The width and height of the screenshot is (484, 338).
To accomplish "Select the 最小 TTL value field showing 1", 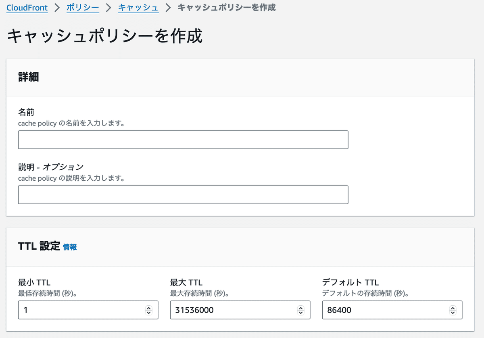I will click(81, 310).
